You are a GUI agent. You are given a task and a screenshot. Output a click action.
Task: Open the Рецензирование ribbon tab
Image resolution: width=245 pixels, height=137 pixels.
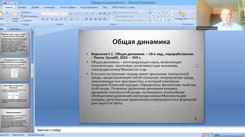(x=89, y=7)
